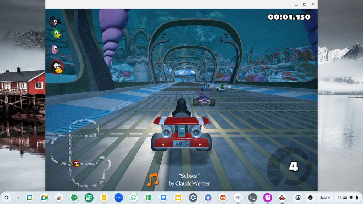Click the purple bird racer icon
The height and width of the screenshot is (204, 363).
(x=55, y=49)
